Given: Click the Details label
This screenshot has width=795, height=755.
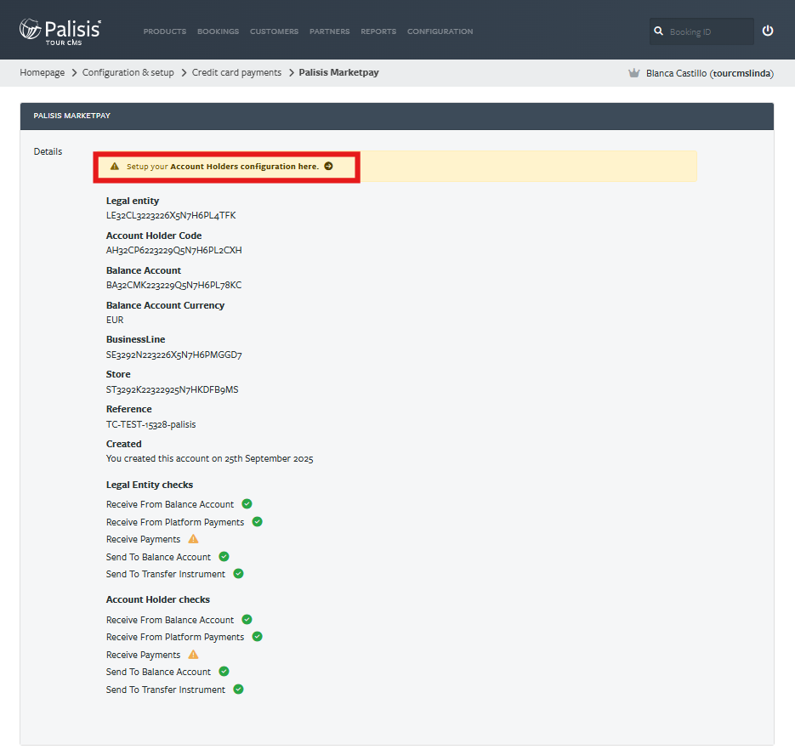Looking at the screenshot, I should click(x=48, y=151).
